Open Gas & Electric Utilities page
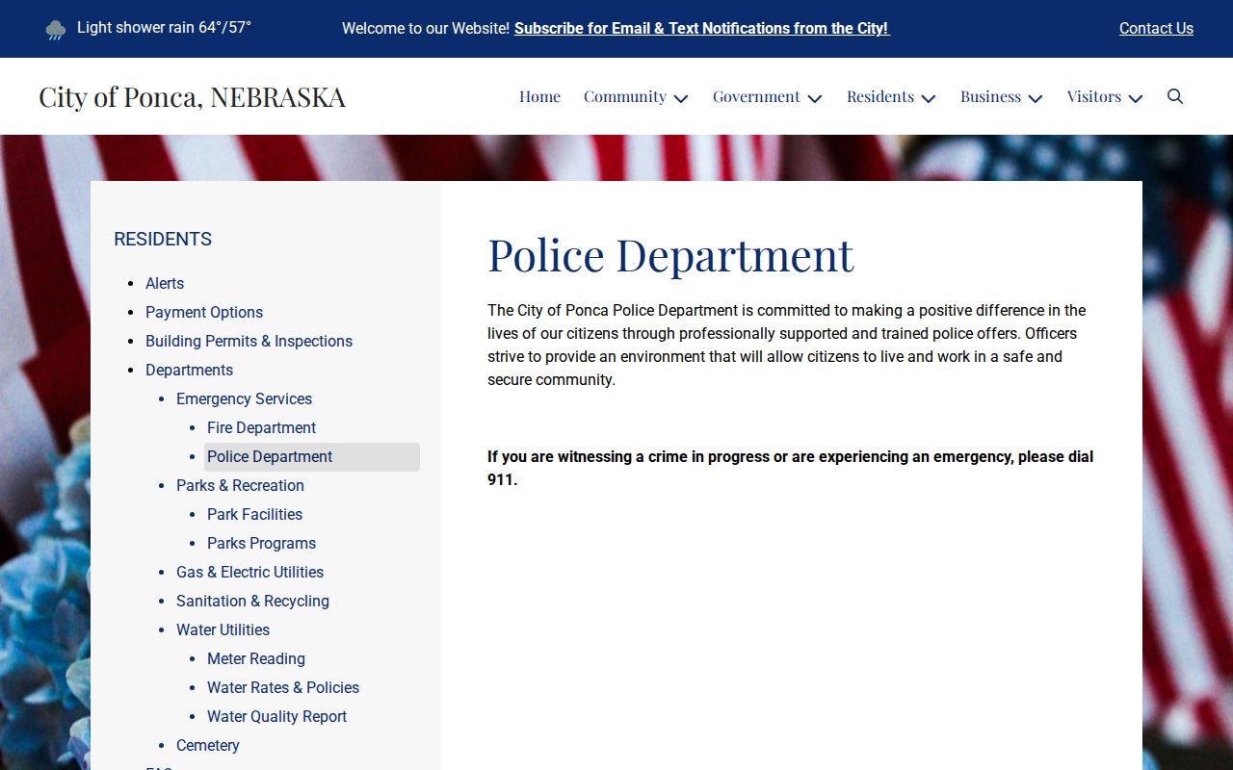 coord(249,572)
